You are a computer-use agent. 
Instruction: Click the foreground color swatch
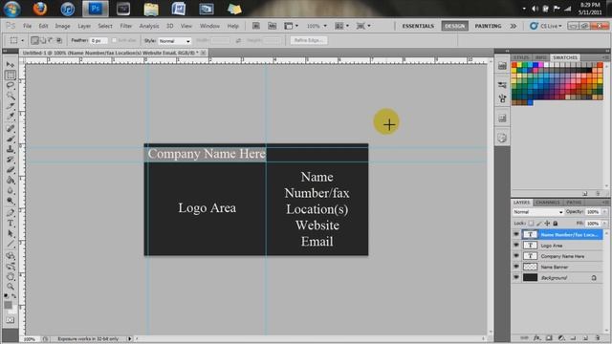9,306
